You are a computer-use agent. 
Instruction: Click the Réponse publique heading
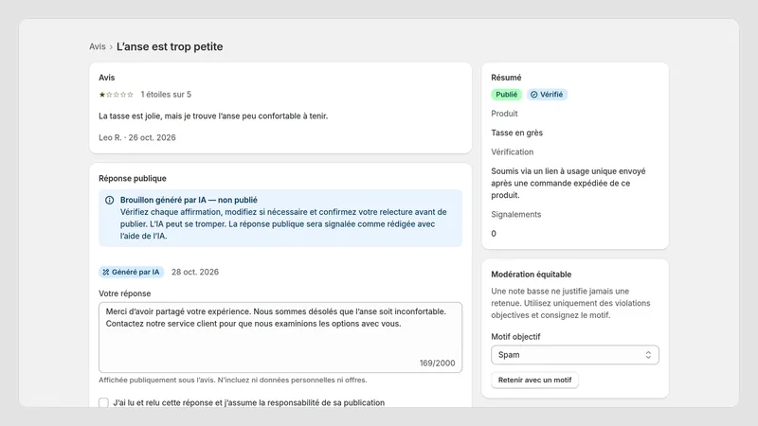tap(133, 178)
